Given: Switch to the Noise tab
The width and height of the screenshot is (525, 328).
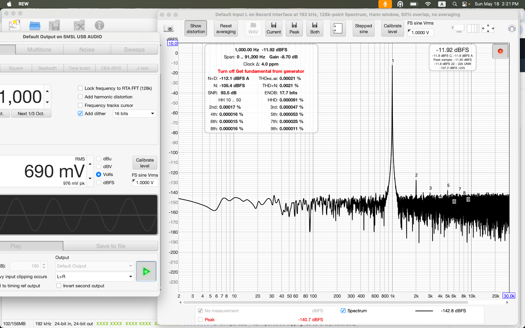Looking at the screenshot, I should tap(87, 50).
